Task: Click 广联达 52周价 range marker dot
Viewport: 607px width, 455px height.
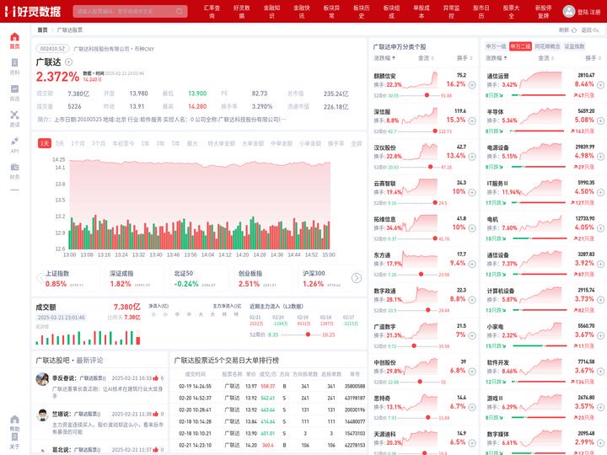Action: coord(308,335)
